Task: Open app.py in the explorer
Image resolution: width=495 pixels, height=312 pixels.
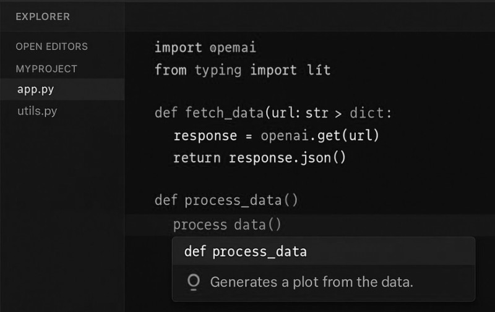Action: click(x=62, y=90)
